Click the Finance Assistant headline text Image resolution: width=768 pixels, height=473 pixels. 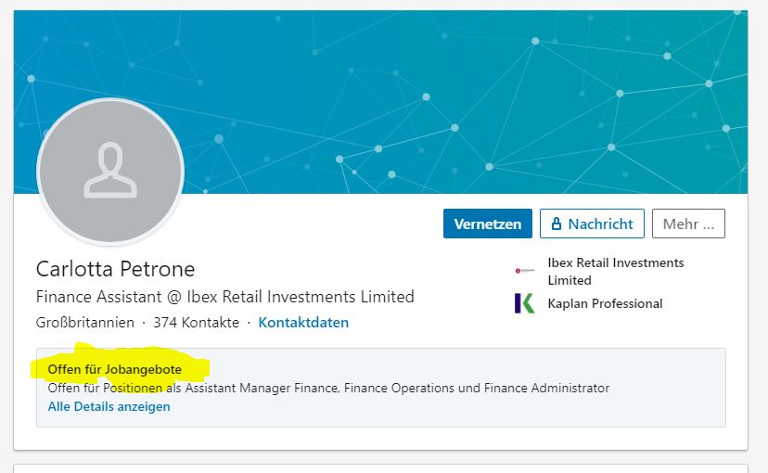tap(224, 297)
